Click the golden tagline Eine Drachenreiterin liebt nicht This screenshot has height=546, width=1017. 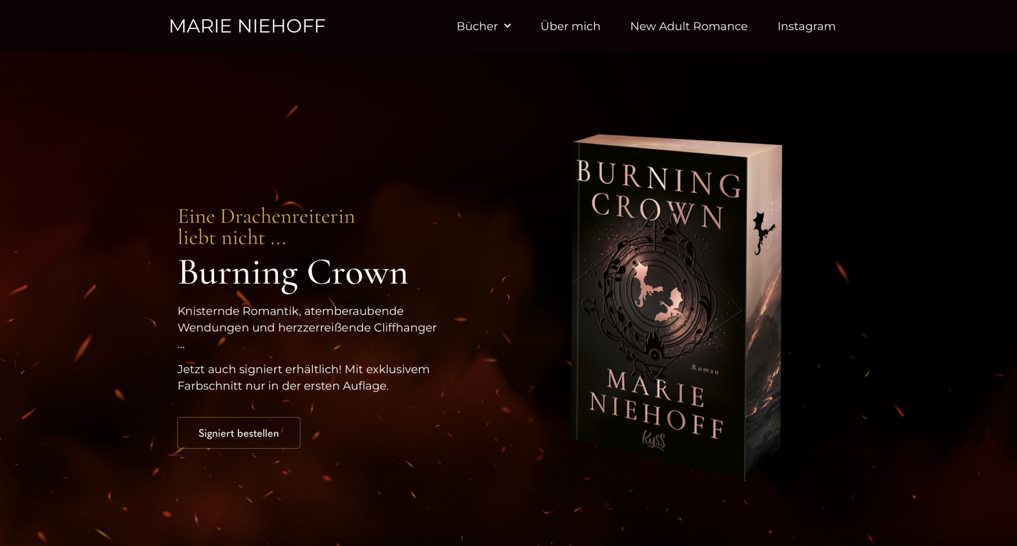(266, 227)
